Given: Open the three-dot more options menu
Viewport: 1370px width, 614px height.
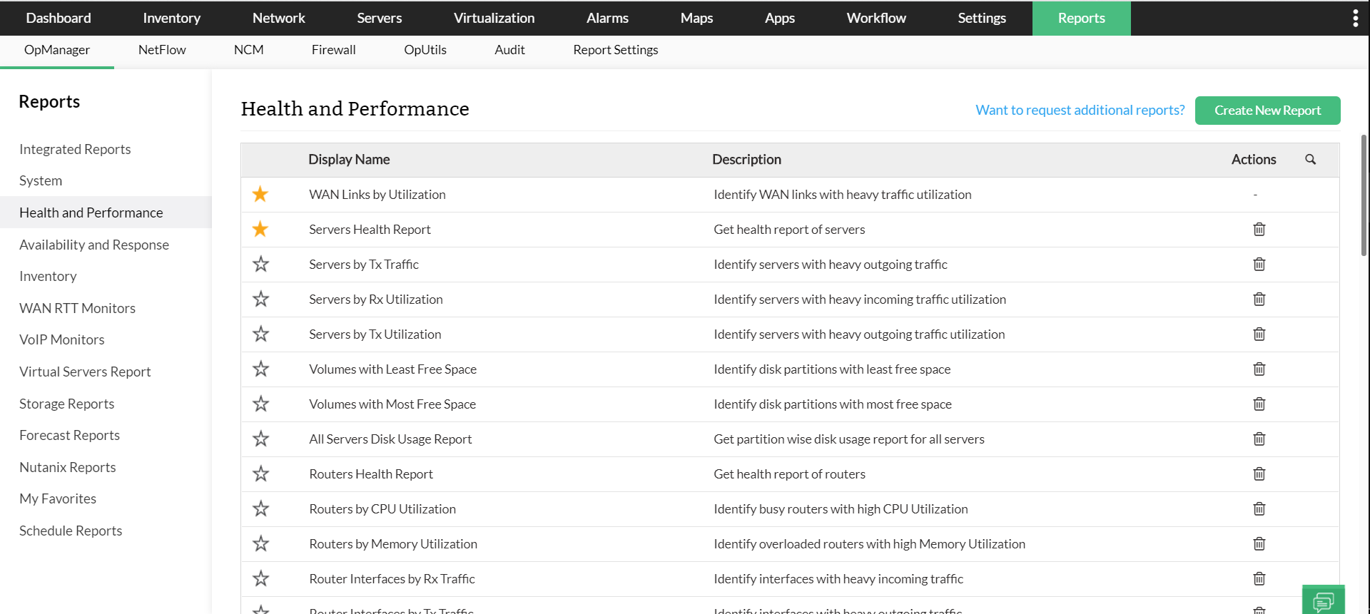Looking at the screenshot, I should [1355, 19].
